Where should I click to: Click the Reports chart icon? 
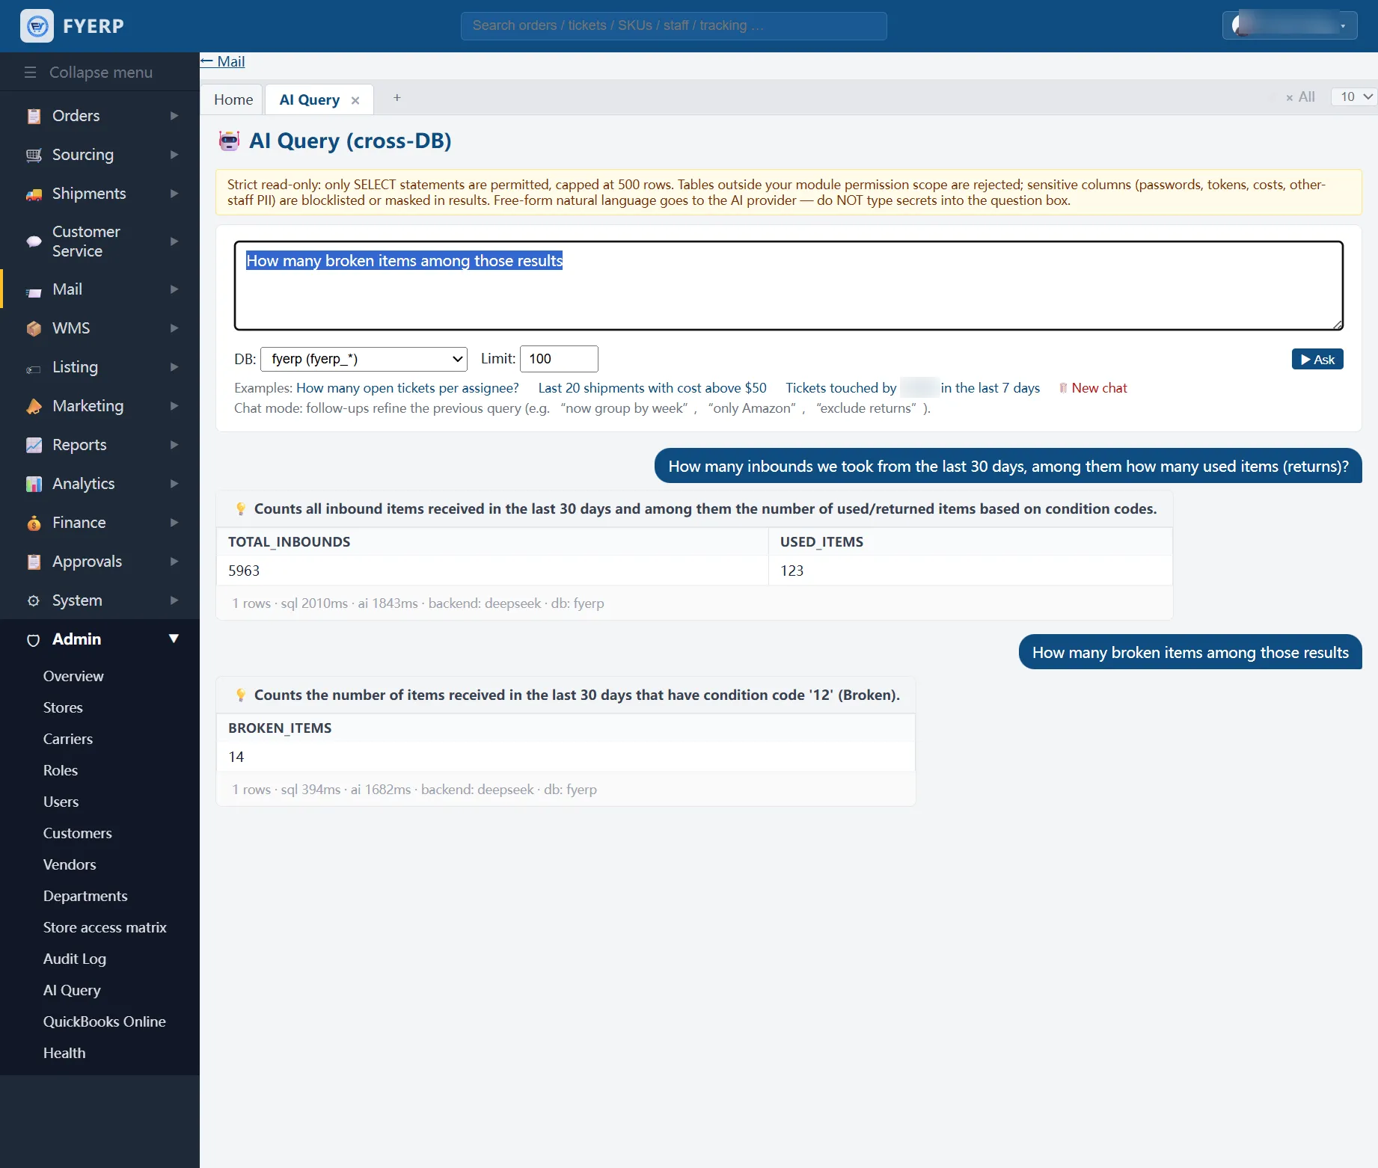coord(34,445)
